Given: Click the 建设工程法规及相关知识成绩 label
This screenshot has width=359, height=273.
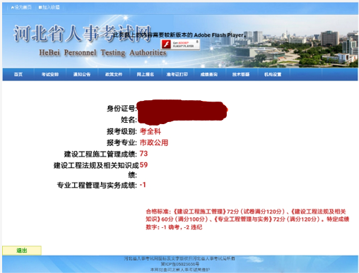Looking at the screenshot, I should (96, 170).
